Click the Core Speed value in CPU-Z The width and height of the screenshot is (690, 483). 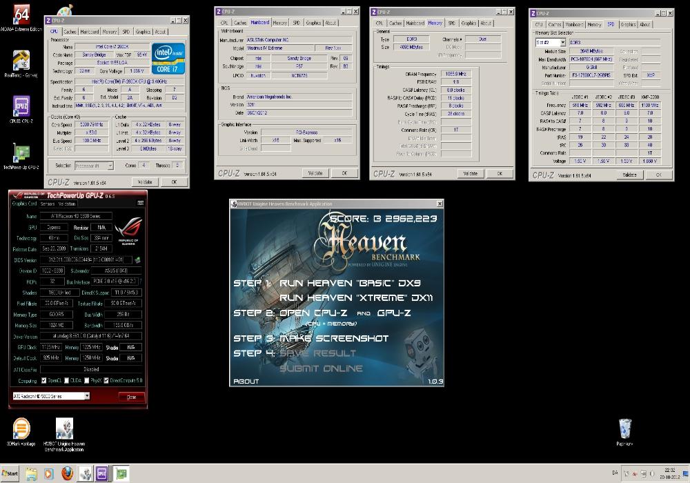tap(91, 124)
